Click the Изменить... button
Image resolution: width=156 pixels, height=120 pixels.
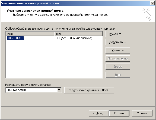(118, 34)
